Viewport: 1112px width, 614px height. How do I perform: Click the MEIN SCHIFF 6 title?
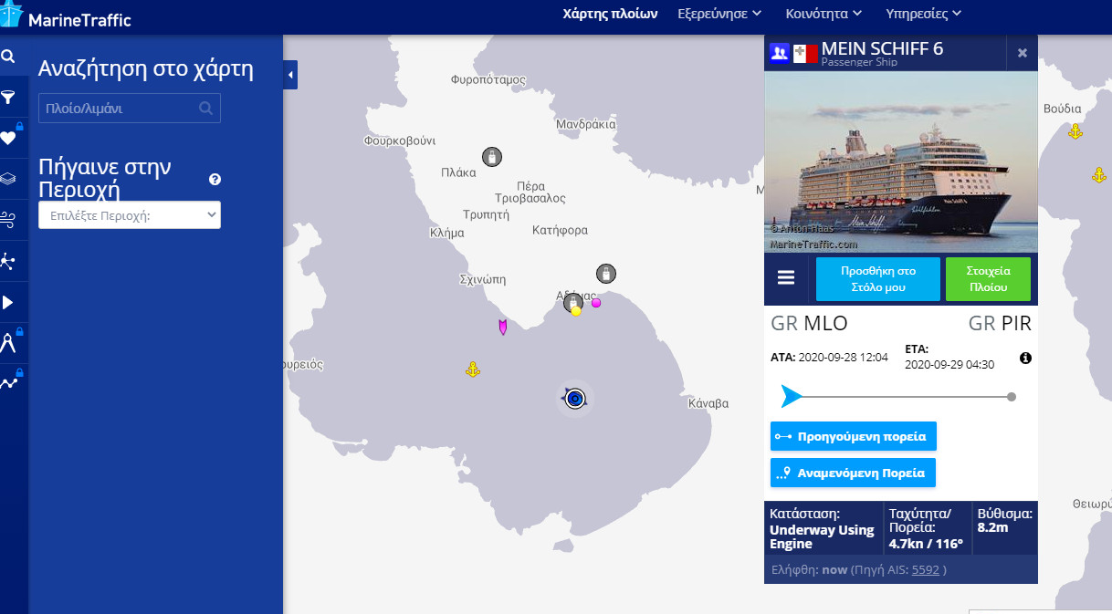click(x=883, y=48)
